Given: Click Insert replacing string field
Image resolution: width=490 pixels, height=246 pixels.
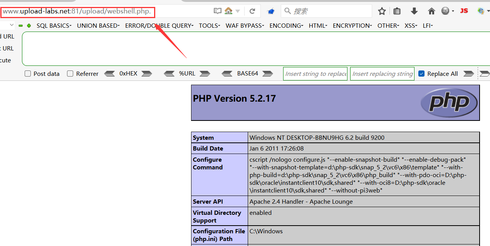Looking at the screenshot, I should coord(382,74).
